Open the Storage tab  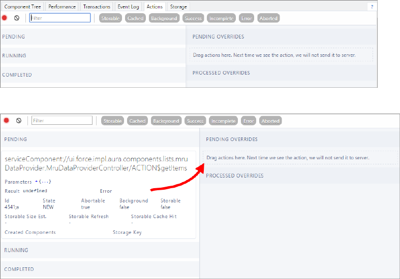[178, 7]
